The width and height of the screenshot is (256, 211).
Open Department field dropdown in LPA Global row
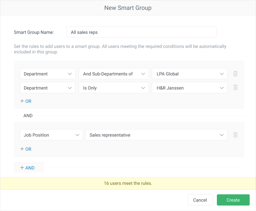point(48,74)
